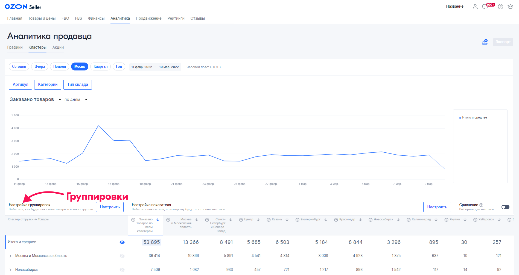Open the help question mark icon
The width and height of the screenshot is (519, 275).
500,7
